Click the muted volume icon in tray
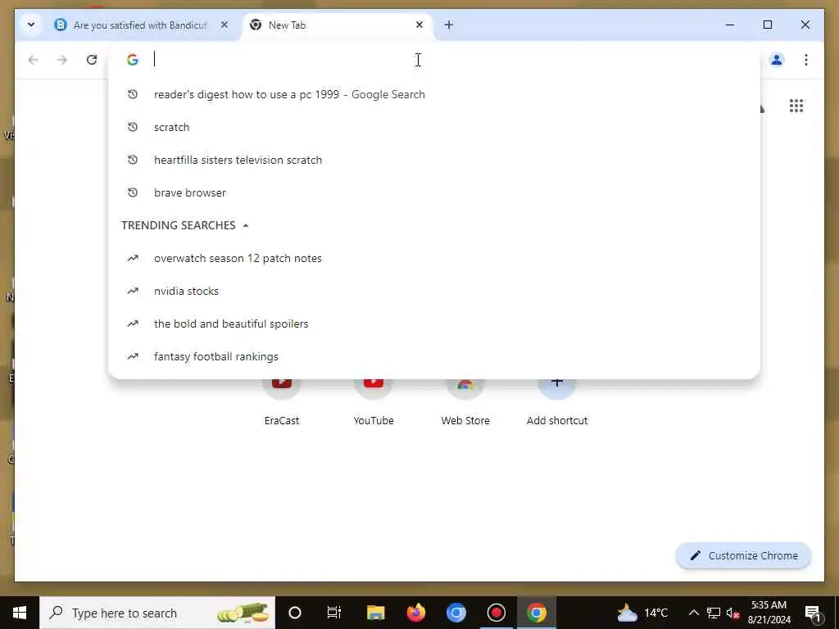 point(733,613)
